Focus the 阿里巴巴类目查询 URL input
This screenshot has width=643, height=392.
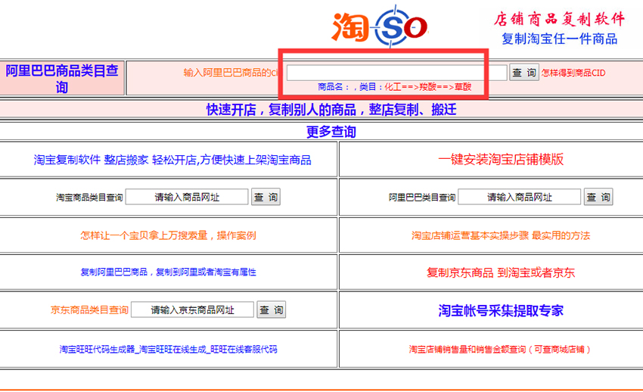[519, 198]
